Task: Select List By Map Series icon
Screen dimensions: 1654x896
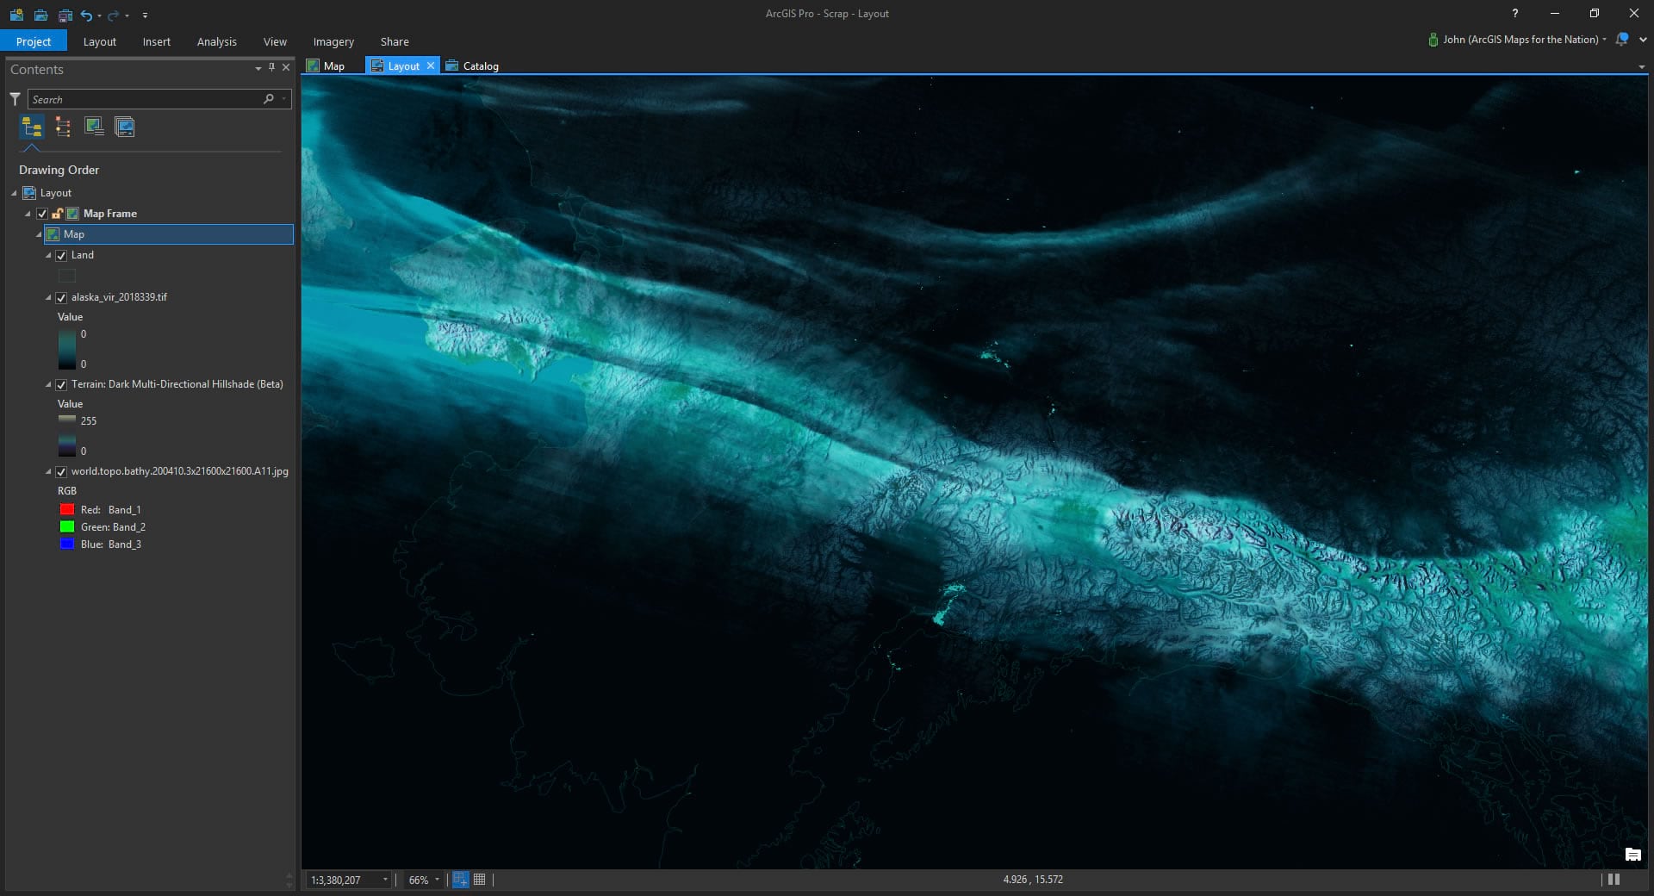Action: tap(125, 128)
